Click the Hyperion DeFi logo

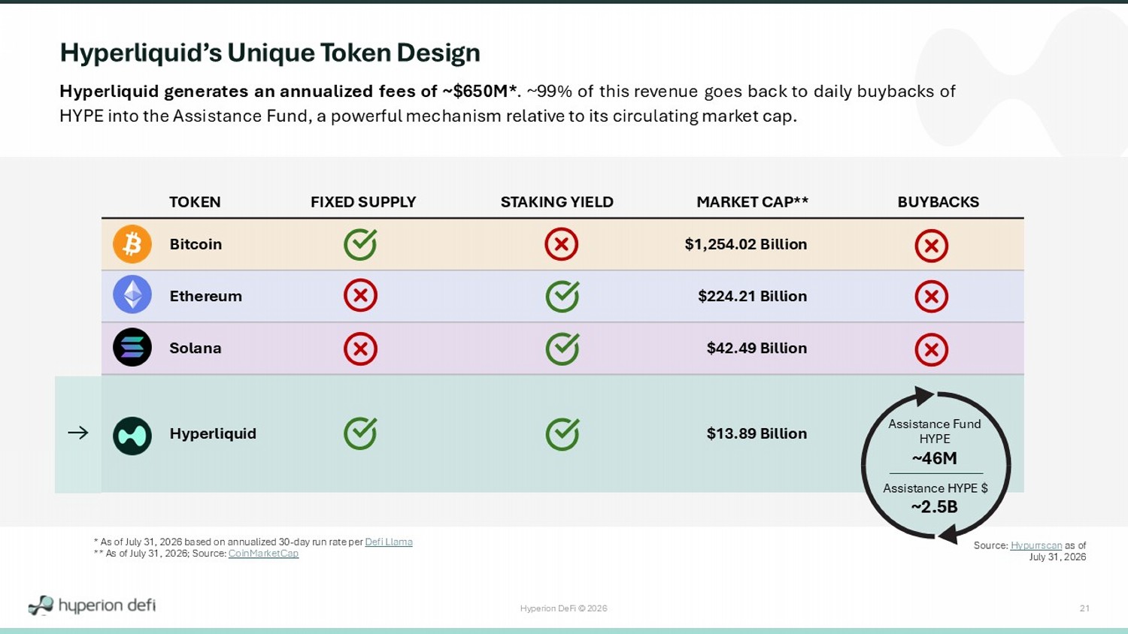(92, 605)
